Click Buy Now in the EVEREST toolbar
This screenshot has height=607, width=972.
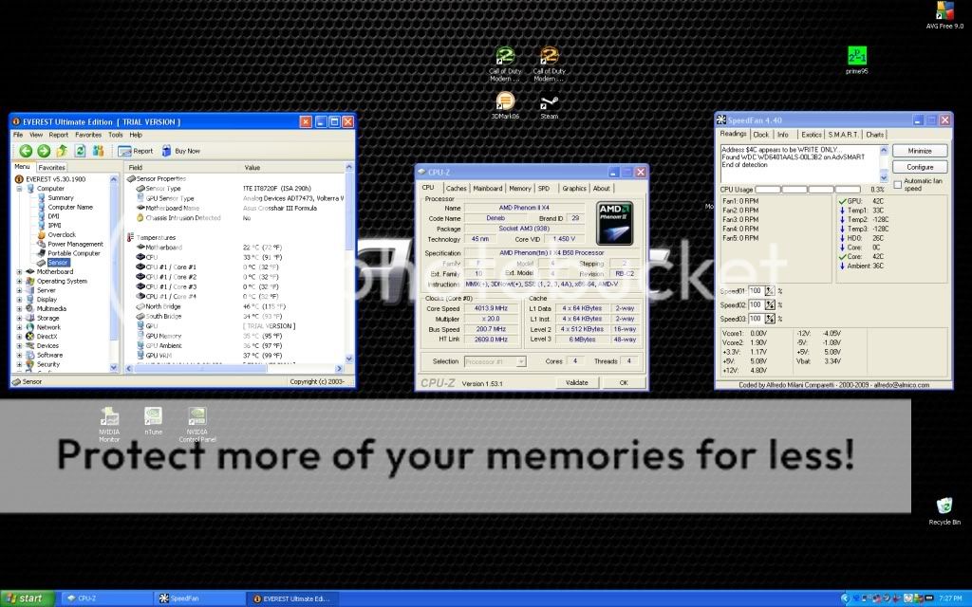point(180,151)
